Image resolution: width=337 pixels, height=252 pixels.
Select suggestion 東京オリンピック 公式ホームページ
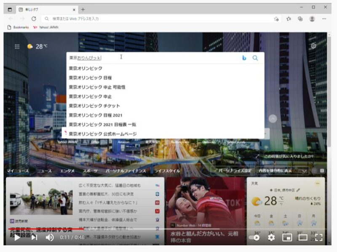click(165, 134)
